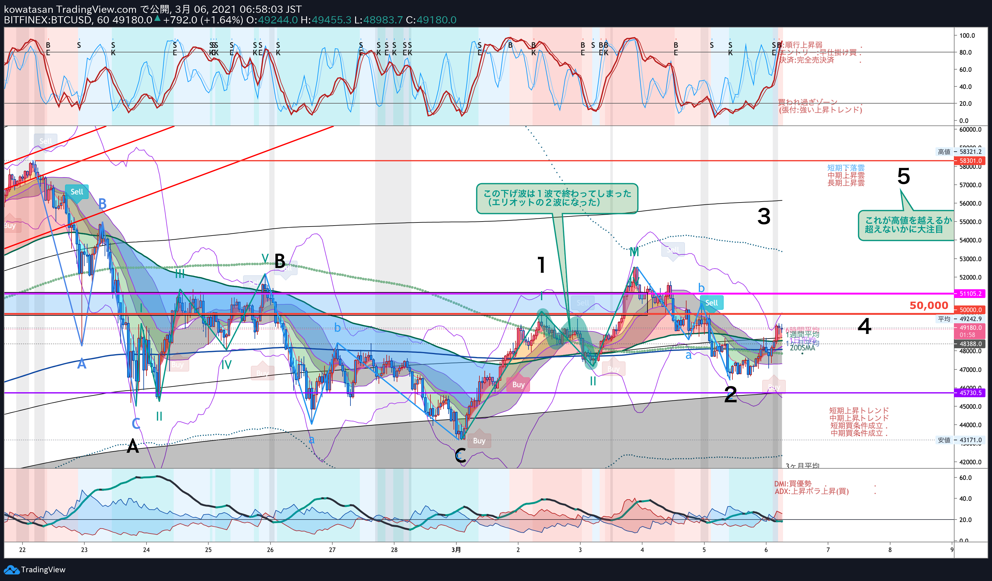The image size is (992, 581).
Task: Click date 26 on the time axis
Action: point(270,549)
